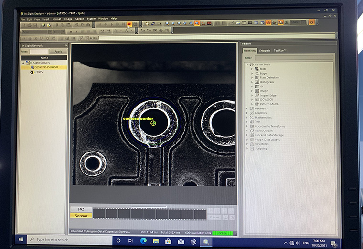Switch to the Snippets tab
Image resolution: width=363 pixels, height=249 pixels.
[265, 51]
